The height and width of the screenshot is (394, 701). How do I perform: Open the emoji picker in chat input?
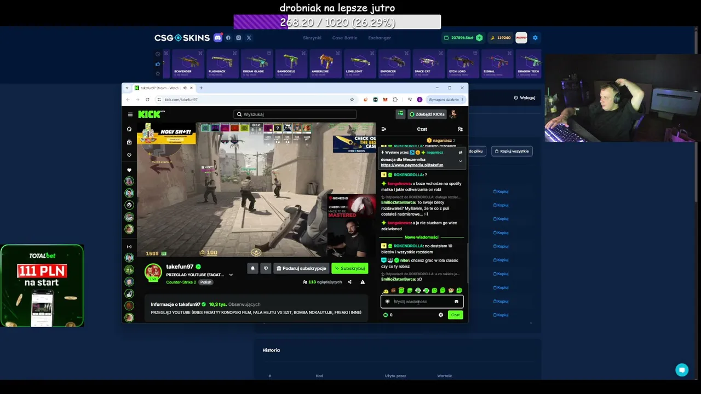[x=456, y=302]
